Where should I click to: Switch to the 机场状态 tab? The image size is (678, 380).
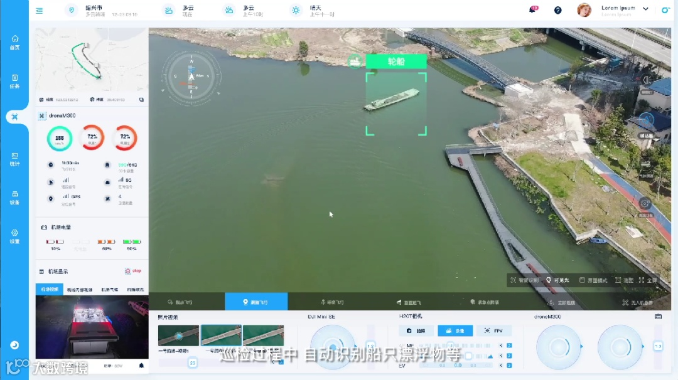tap(136, 290)
